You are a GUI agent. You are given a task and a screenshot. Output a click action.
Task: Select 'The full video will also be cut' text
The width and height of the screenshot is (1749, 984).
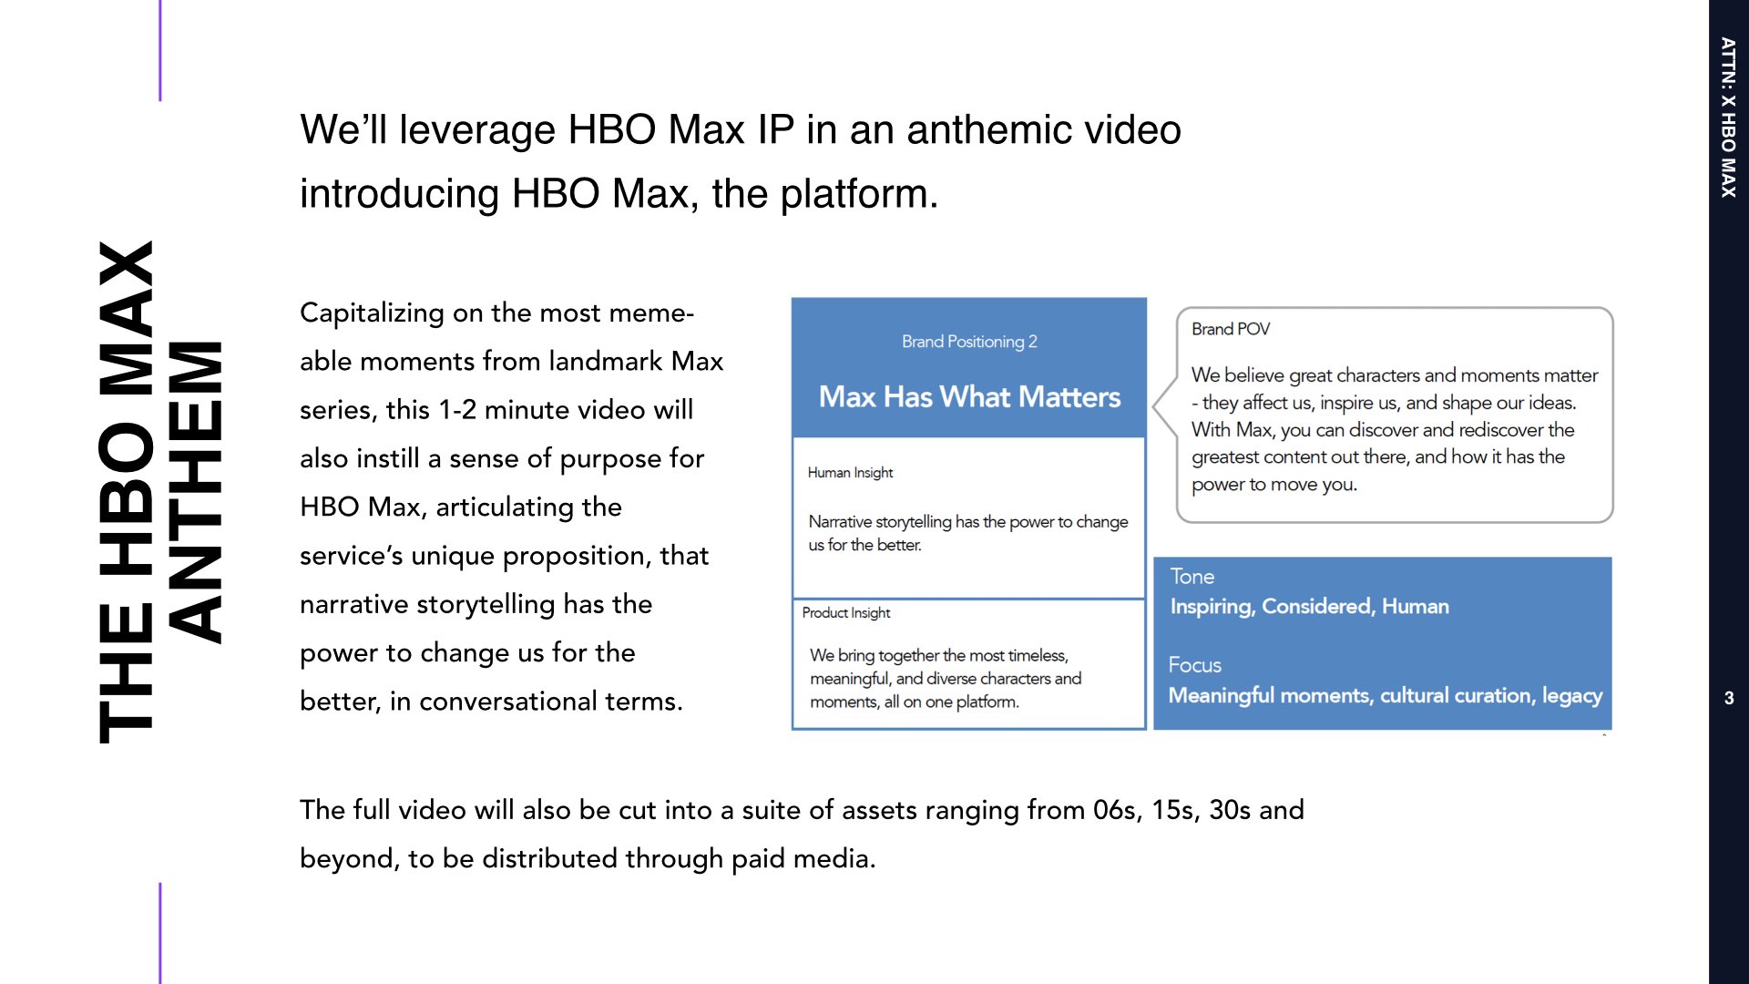(x=802, y=834)
